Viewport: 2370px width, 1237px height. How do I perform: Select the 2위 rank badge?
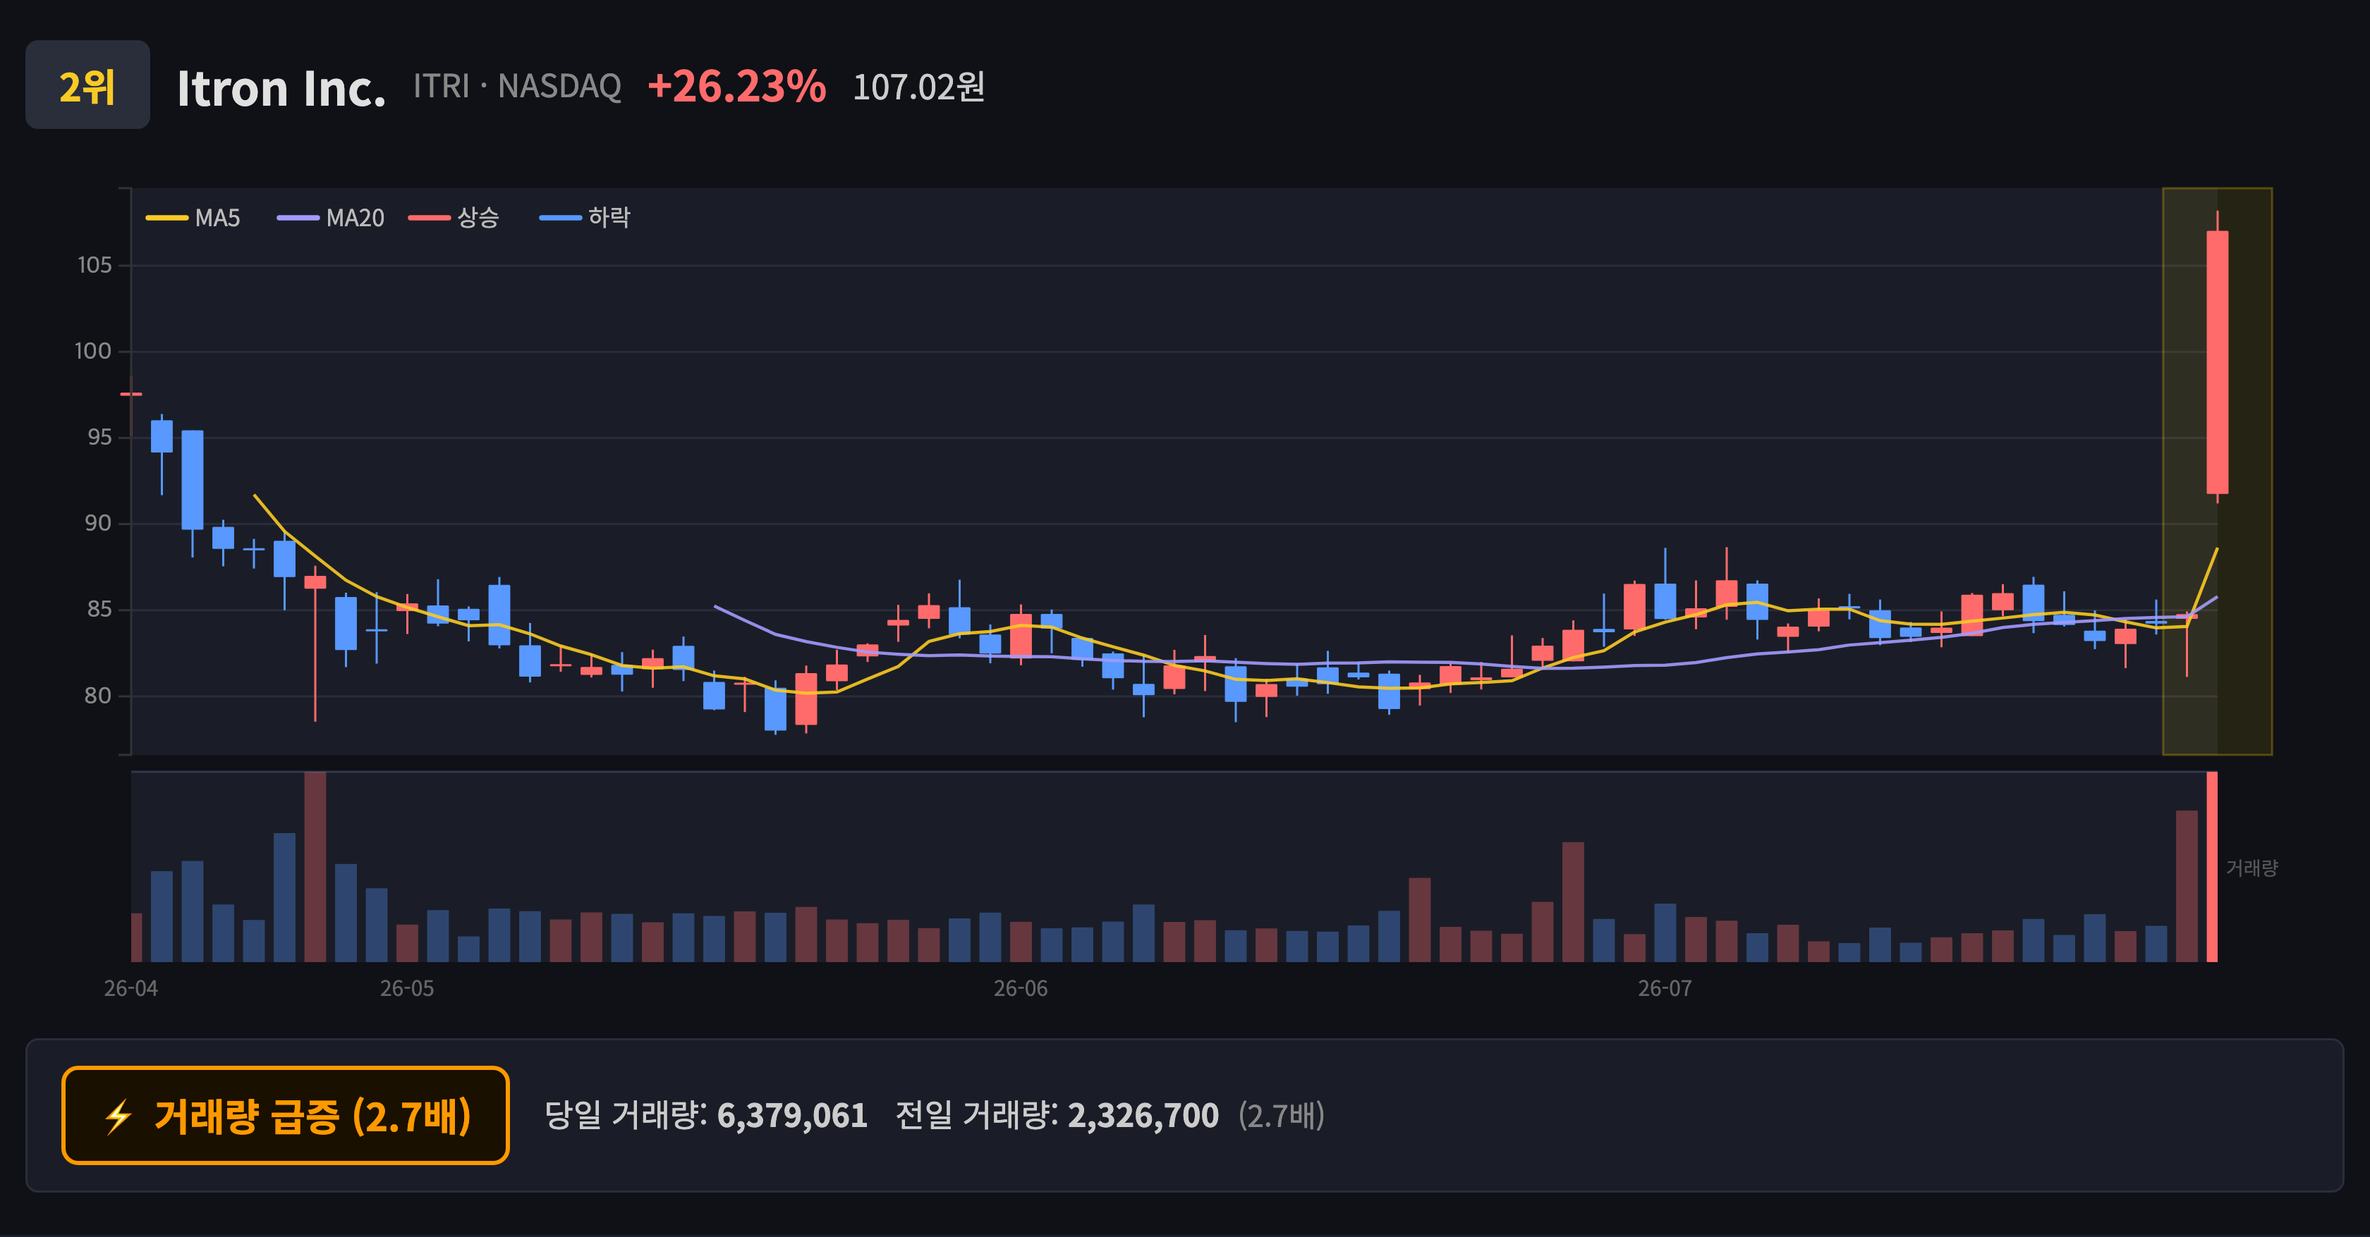tap(87, 85)
